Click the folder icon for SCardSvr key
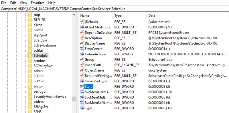The width and height of the screenshot is (229, 113). (x=30, y=40)
